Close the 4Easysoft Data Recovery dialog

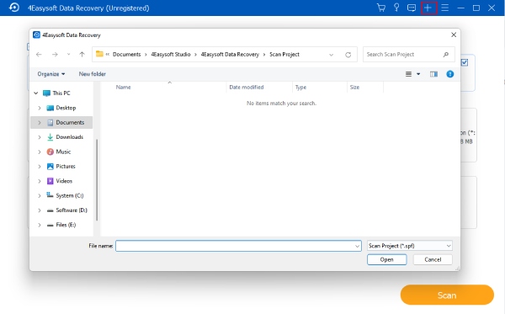point(454,35)
